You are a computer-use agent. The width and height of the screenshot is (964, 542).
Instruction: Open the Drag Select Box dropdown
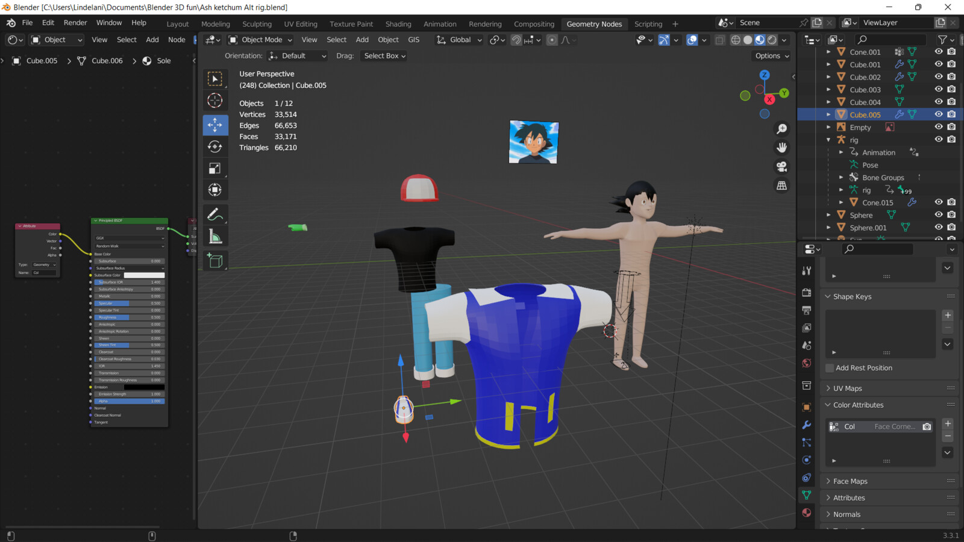384,56
